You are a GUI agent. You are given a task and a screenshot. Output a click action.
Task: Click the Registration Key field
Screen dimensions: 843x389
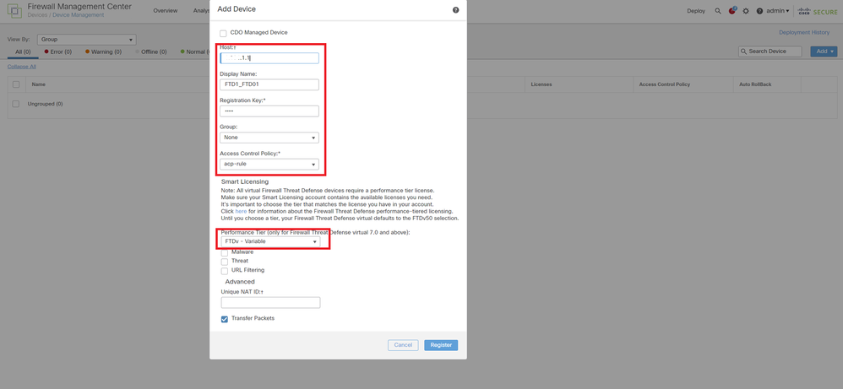tap(269, 111)
